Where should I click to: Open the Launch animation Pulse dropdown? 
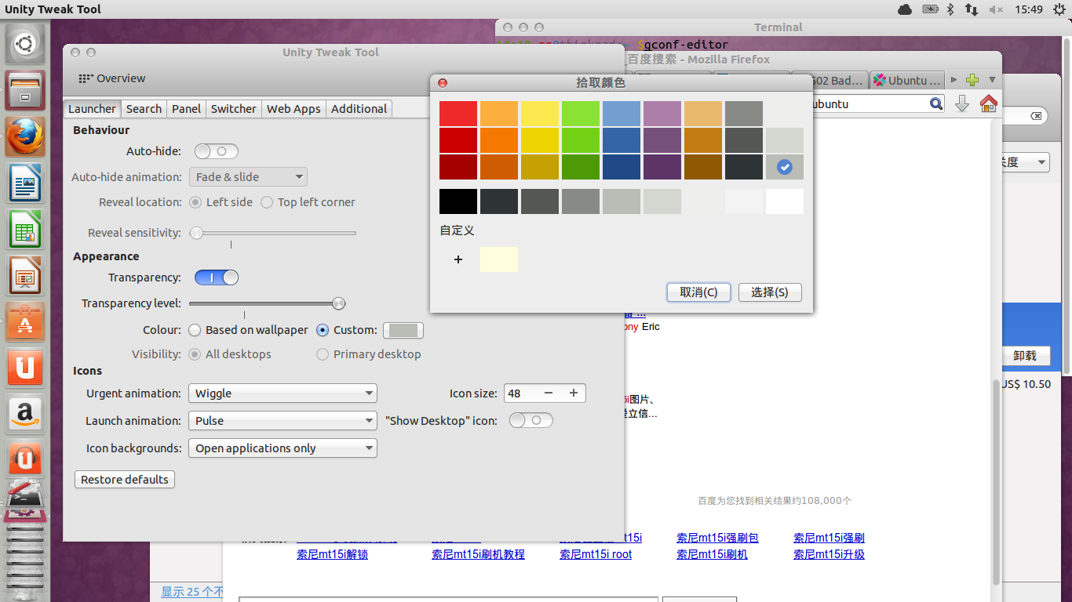pyautogui.click(x=283, y=421)
